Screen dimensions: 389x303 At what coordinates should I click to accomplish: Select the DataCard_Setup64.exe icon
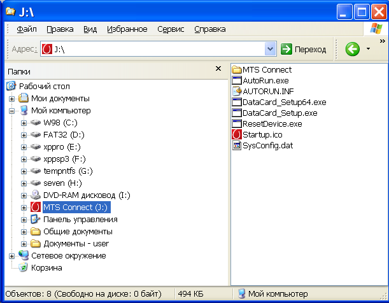pos(237,102)
